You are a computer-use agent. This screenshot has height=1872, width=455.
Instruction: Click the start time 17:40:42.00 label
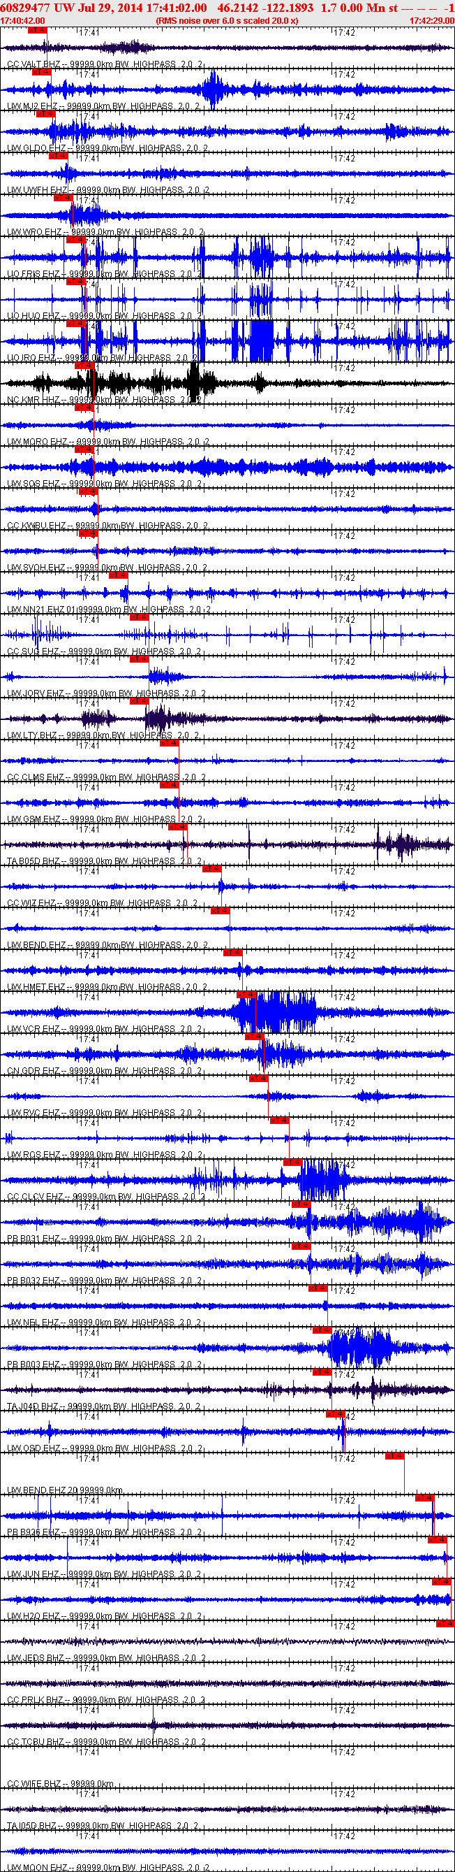[x=22, y=21]
